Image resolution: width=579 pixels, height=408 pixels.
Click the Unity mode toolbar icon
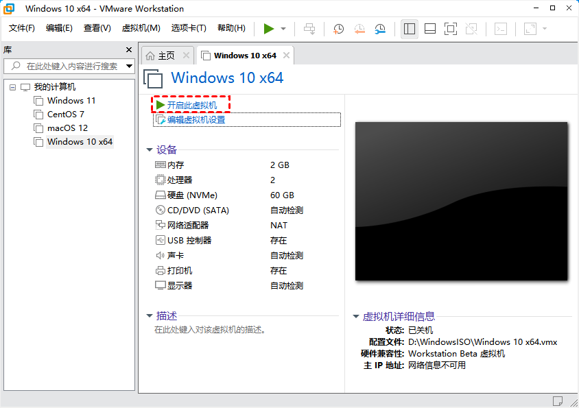coord(471,29)
